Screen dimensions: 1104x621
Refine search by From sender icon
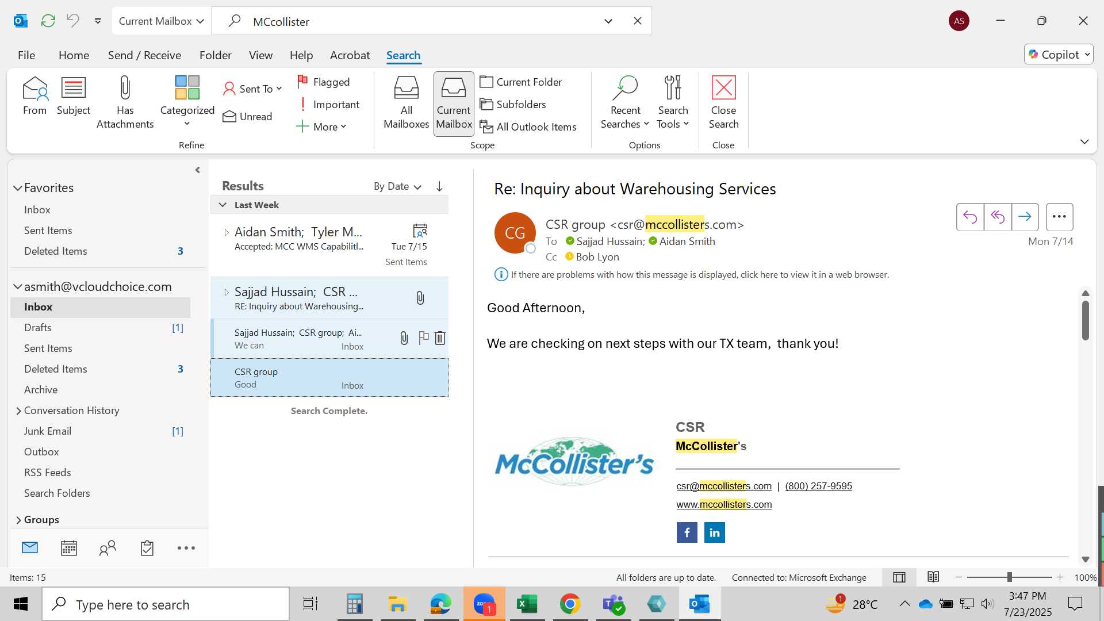pyautogui.click(x=34, y=96)
